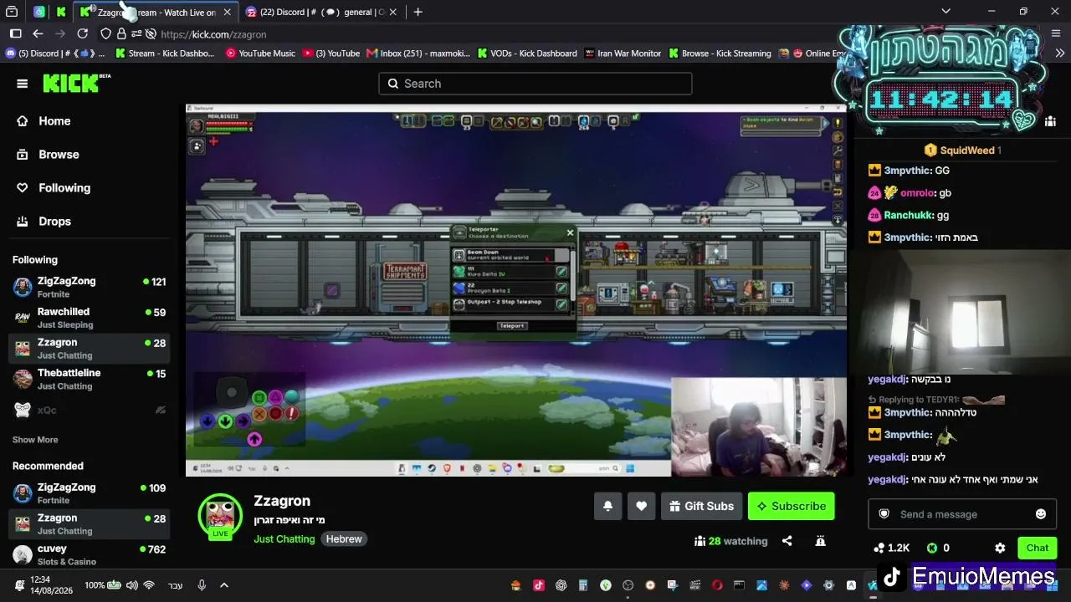Expand Show More in Following list

[35, 440]
